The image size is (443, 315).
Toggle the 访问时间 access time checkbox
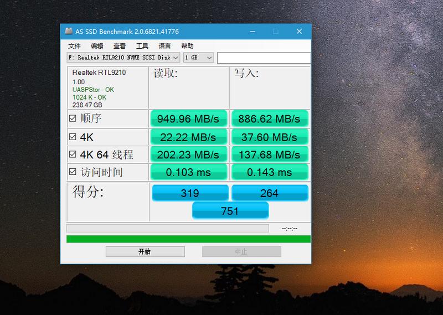pyautogui.click(x=73, y=172)
